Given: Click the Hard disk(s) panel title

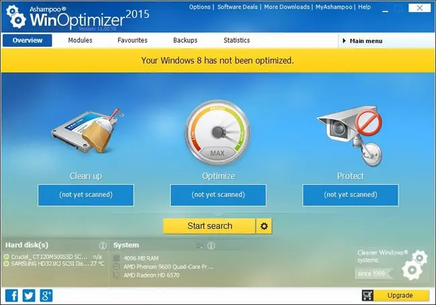Looking at the screenshot, I should pos(27,245).
